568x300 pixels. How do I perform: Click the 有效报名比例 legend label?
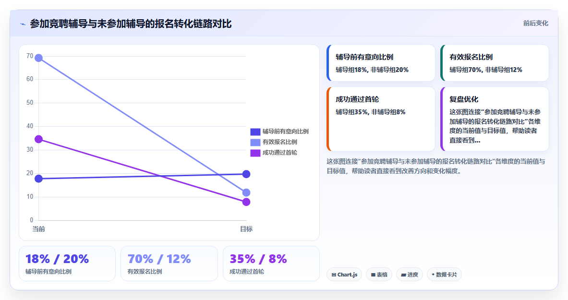pyautogui.click(x=279, y=142)
